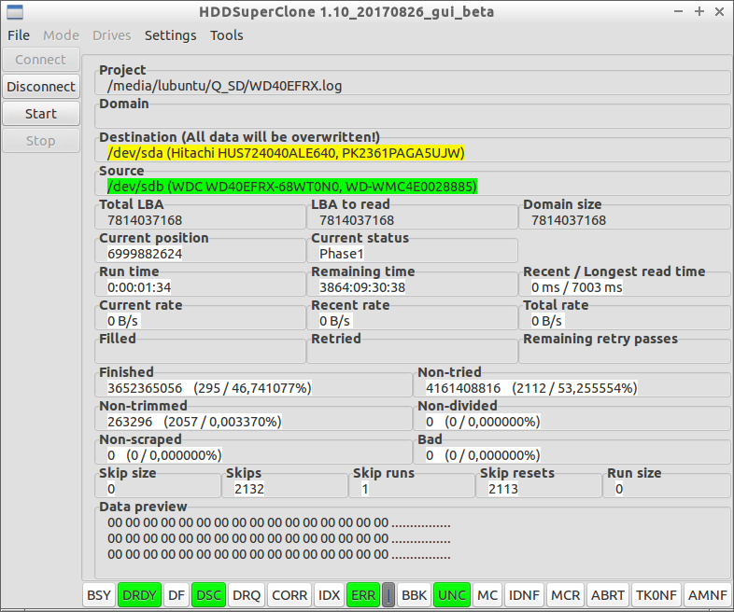Click the Skip resets value 2113
The width and height of the screenshot is (734, 612).
[x=503, y=489]
